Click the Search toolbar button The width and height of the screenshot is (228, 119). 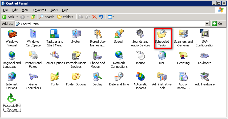point(47,17)
